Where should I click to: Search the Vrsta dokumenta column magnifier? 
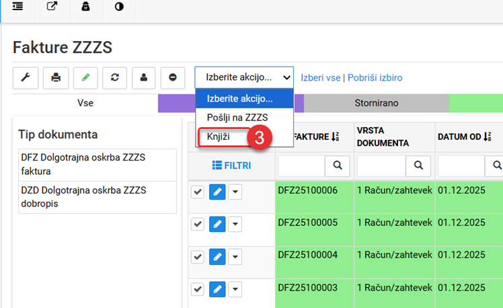tap(418, 165)
